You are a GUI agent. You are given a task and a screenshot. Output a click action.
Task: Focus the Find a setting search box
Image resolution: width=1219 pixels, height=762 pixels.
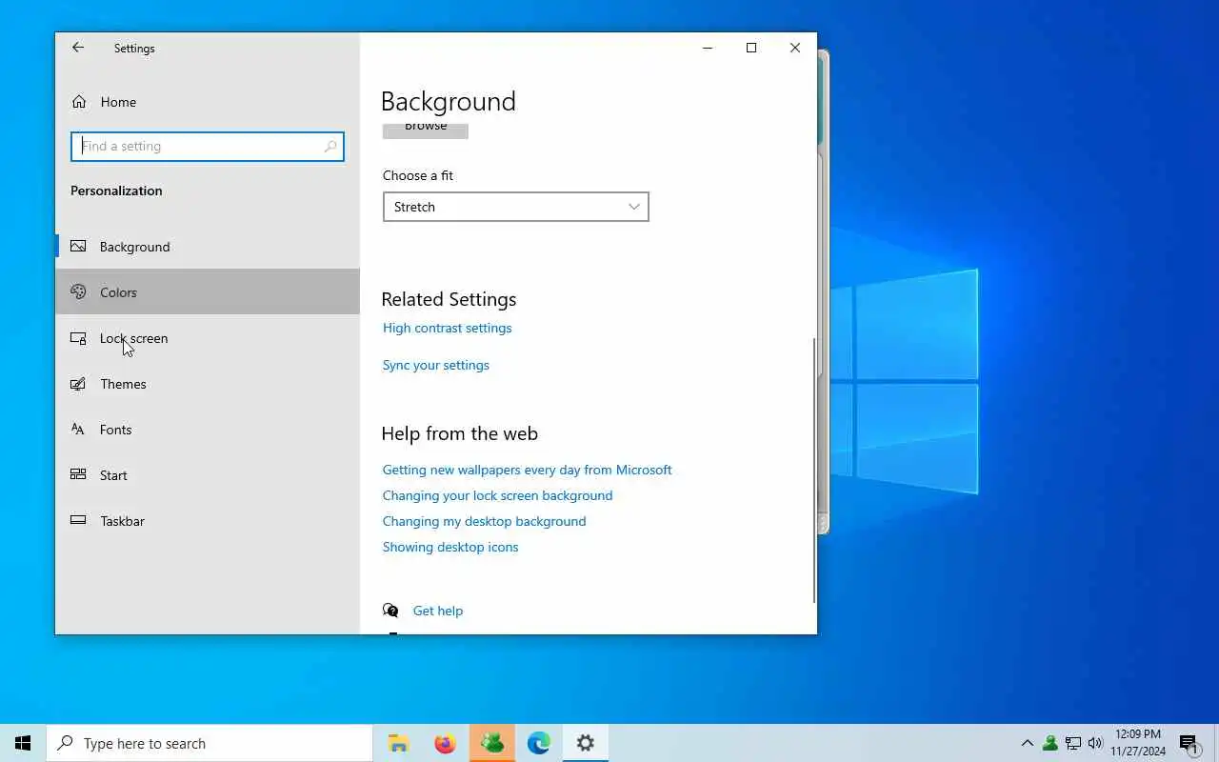tap(208, 147)
